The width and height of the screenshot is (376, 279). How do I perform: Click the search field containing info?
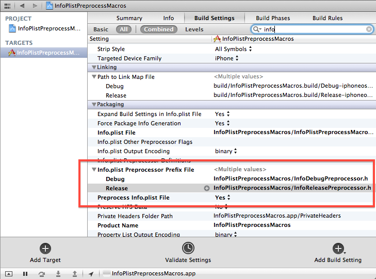(x=312, y=29)
